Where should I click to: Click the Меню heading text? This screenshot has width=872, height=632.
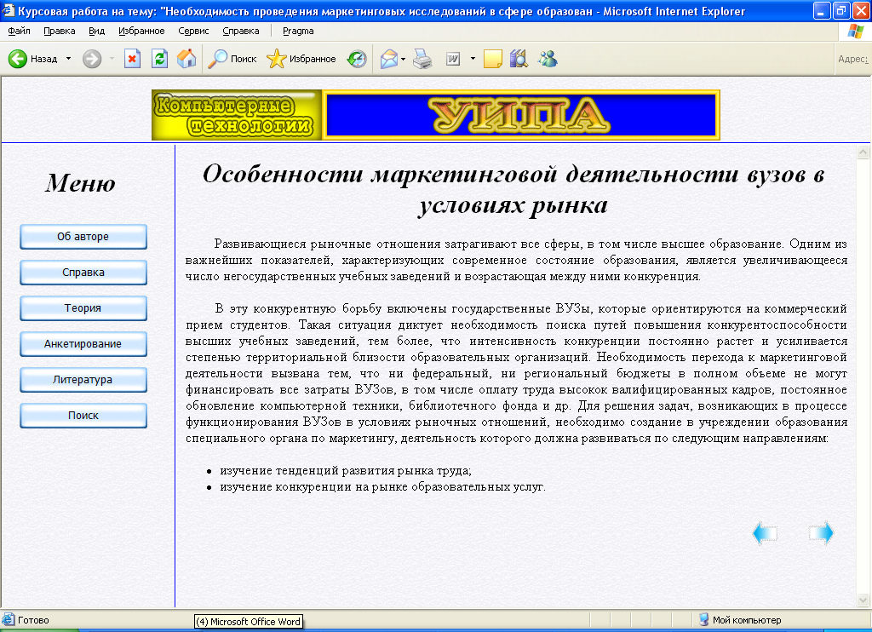[81, 183]
